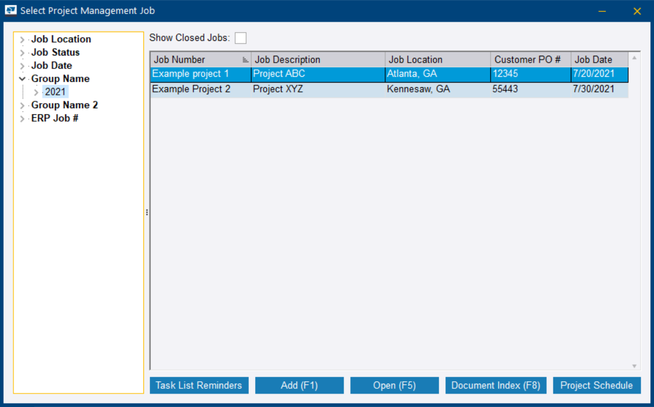Toggle the Show Closed Jobs checkbox
654x407 pixels.
click(x=241, y=38)
